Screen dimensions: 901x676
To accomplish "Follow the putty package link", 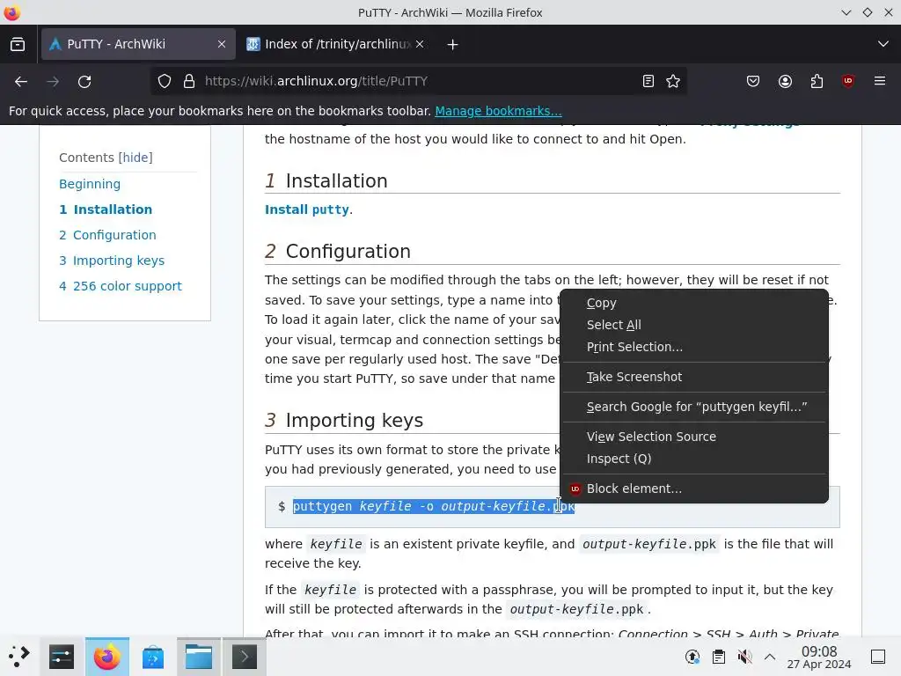I will pos(331,209).
